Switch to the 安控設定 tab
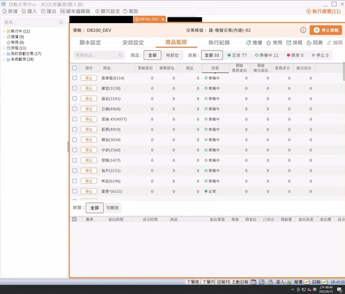The width and height of the screenshot is (345, 294). click(133, 43)
